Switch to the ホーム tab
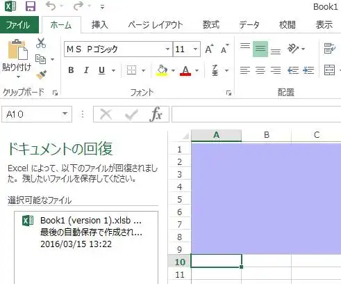Viewport: 341px width, 284px height. [61, 25]
